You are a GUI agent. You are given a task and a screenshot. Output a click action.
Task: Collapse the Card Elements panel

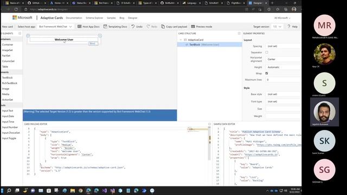coord(20,34)
